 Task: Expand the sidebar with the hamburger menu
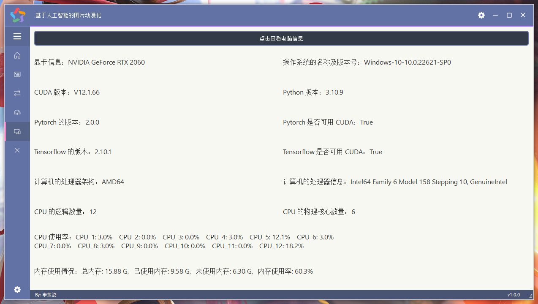click(x=17, y=36)
